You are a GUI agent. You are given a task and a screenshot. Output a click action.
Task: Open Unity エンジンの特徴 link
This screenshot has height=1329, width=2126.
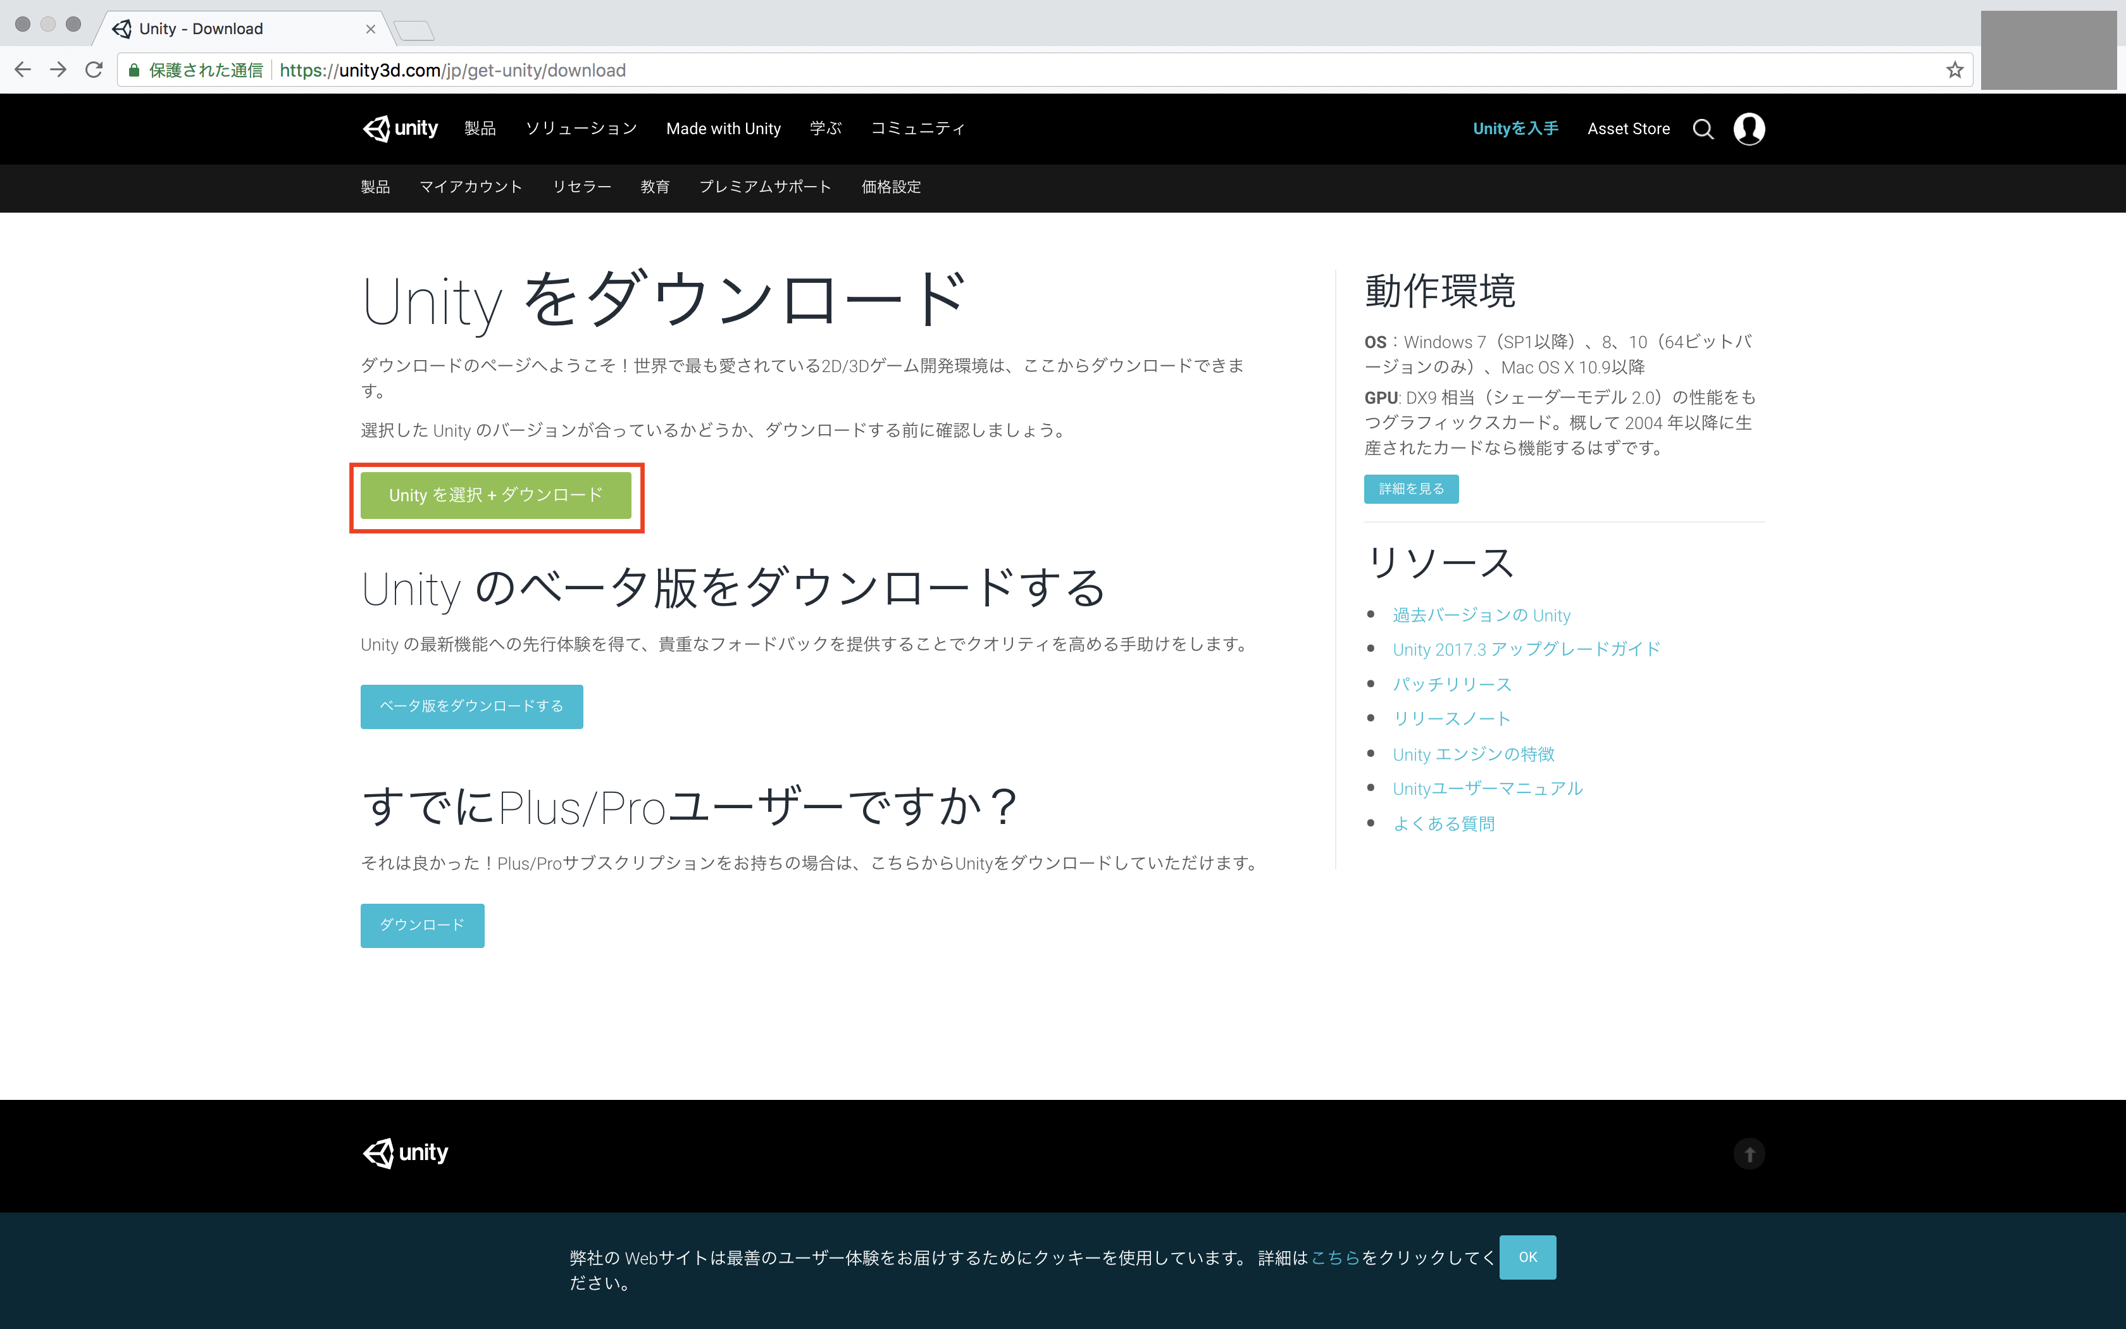(1473, 754)
